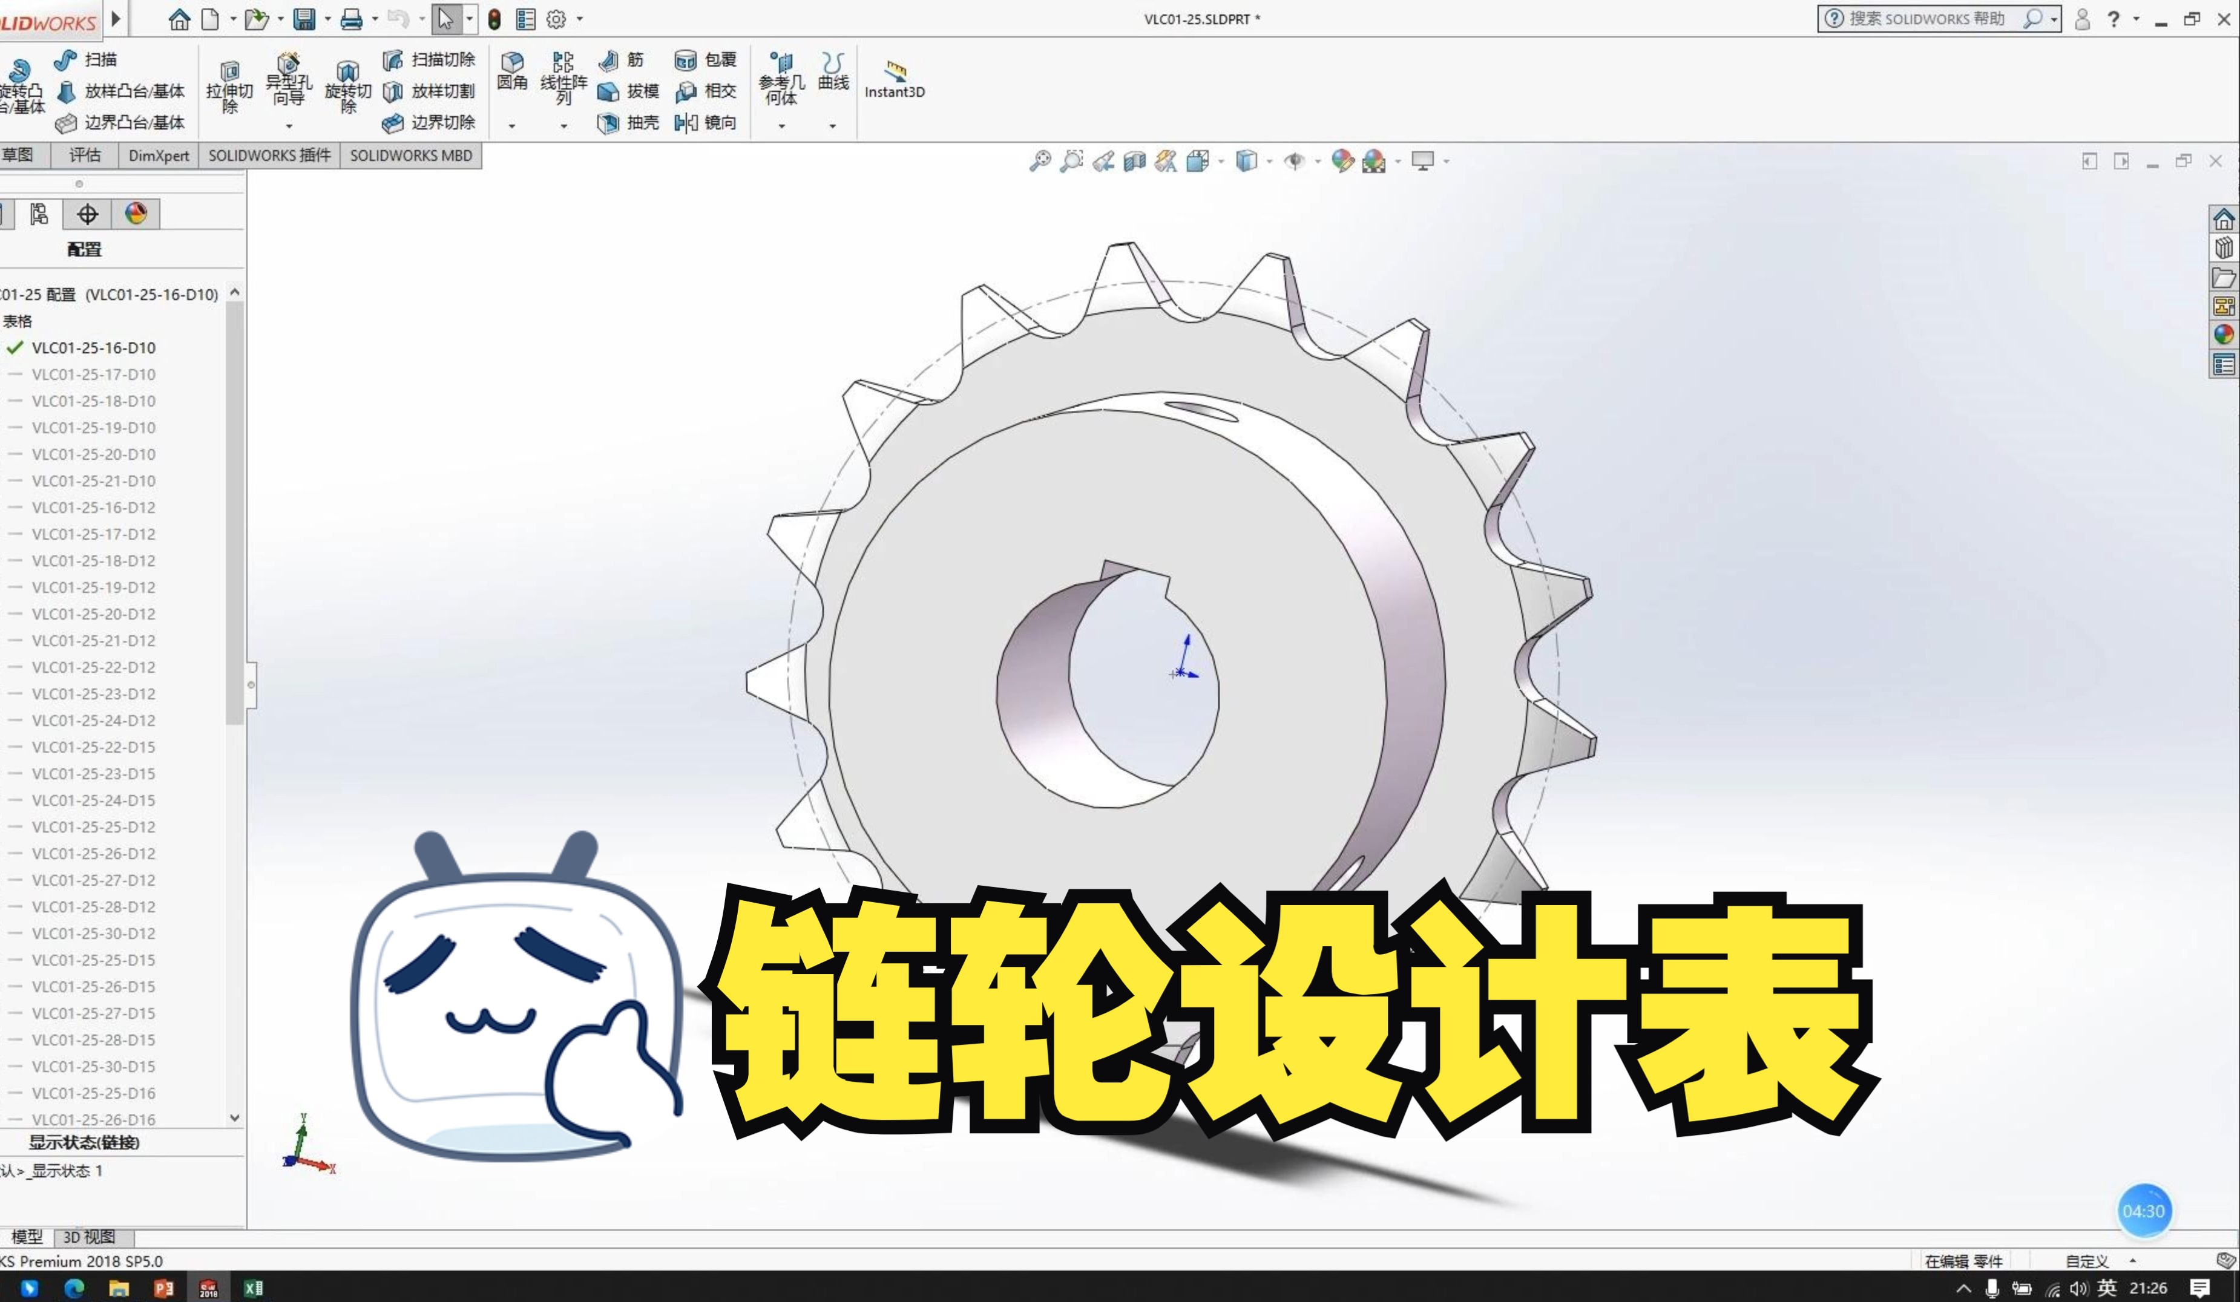The image size is (2240, 1302).
Task: Open the 异型孔向导 Hole Wizard tool
Action: pyautogui.click(x=288, y=64)
